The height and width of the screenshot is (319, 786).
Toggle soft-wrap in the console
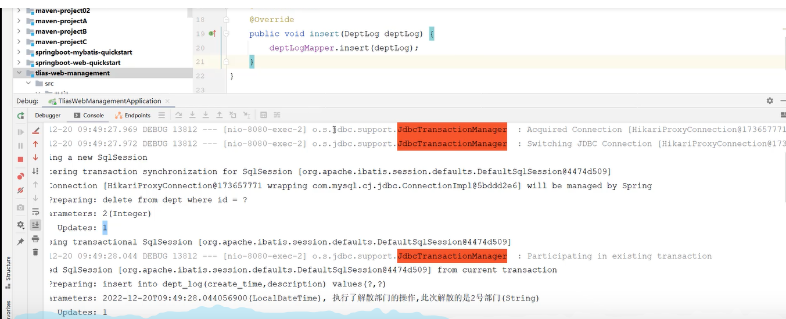35,212
